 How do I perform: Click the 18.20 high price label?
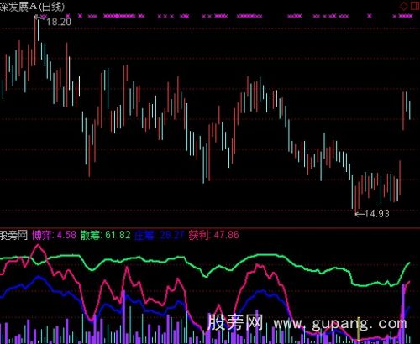(59, 22)
